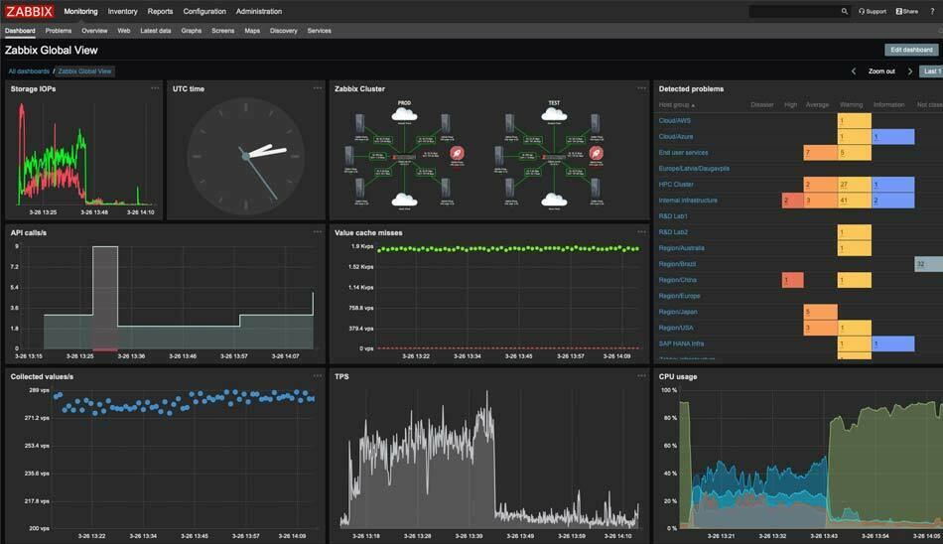Click the search magnifier icon
The image size is (943, 544).
tap(844, 12)
